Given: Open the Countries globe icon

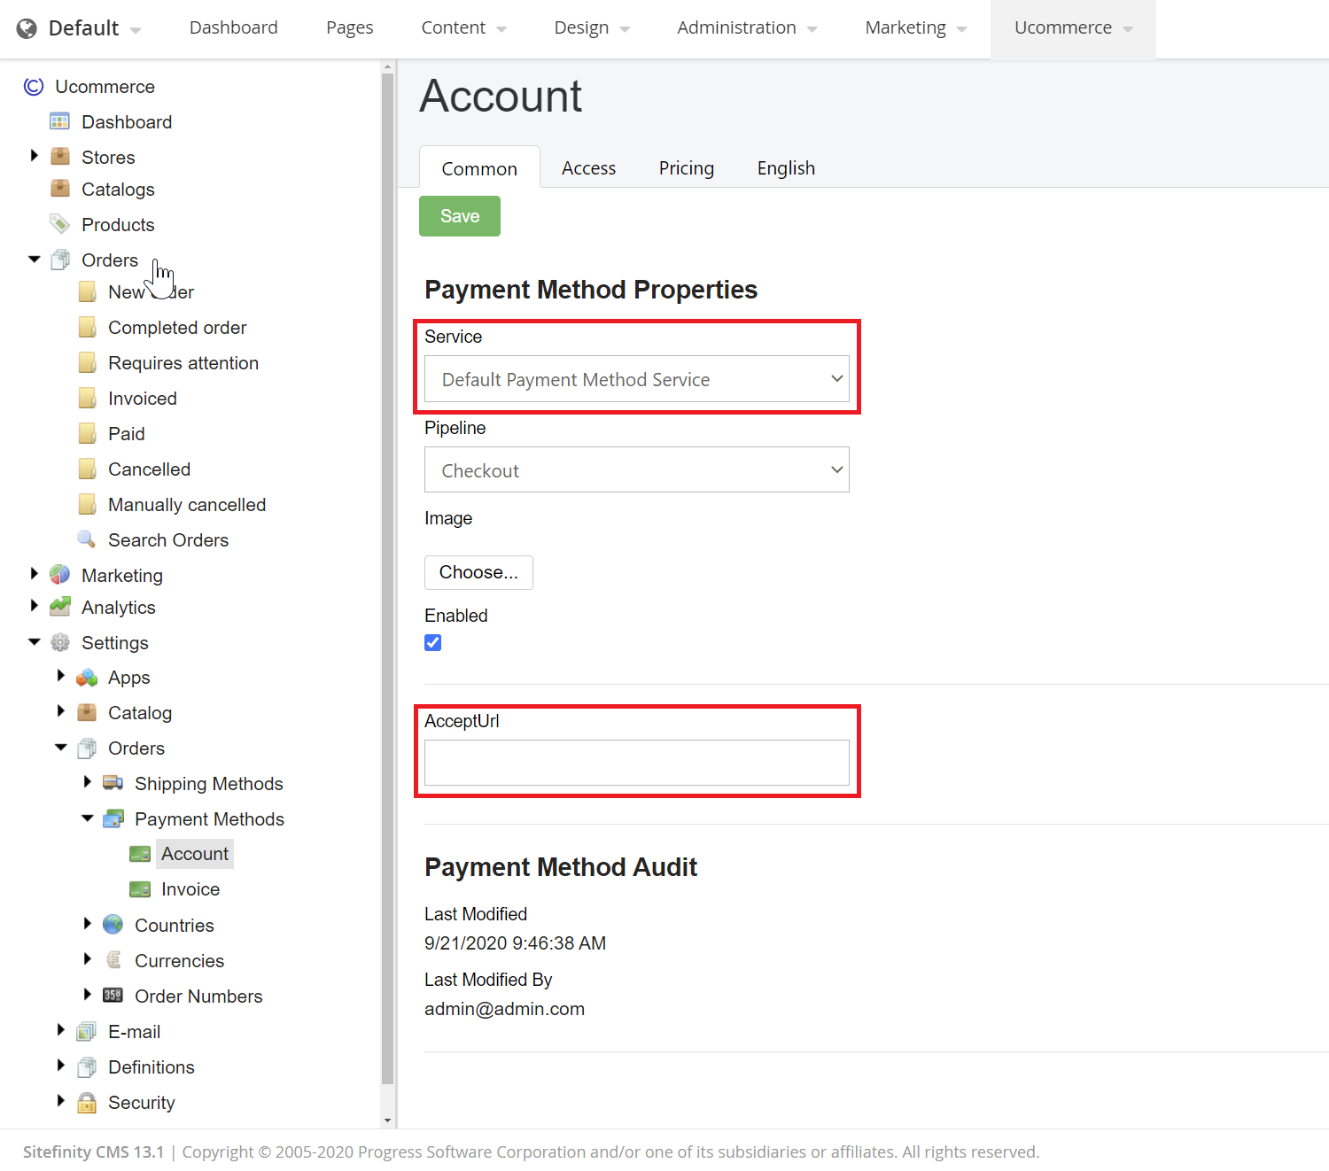Looking at the screenshot, I should [113, 925].
